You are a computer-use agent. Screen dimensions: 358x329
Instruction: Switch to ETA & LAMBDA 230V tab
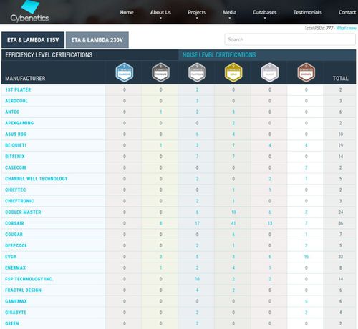point(97,40)
